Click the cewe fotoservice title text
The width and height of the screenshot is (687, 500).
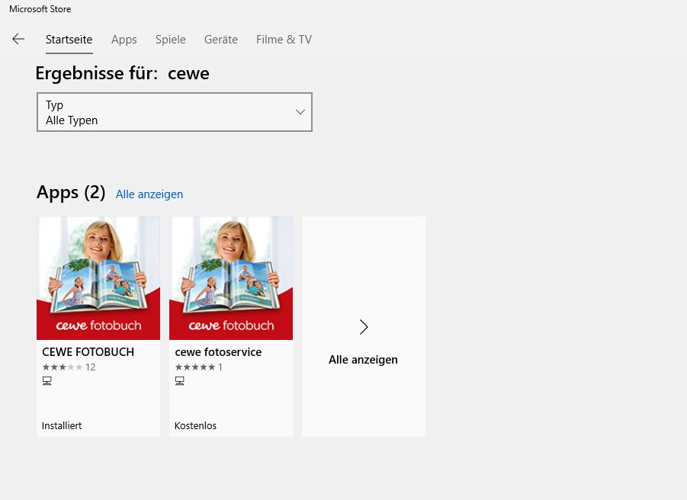pyautogui.click(x=218, y=352)
